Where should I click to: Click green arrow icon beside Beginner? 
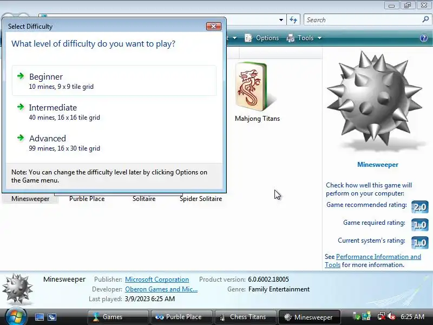pos(21,76)
